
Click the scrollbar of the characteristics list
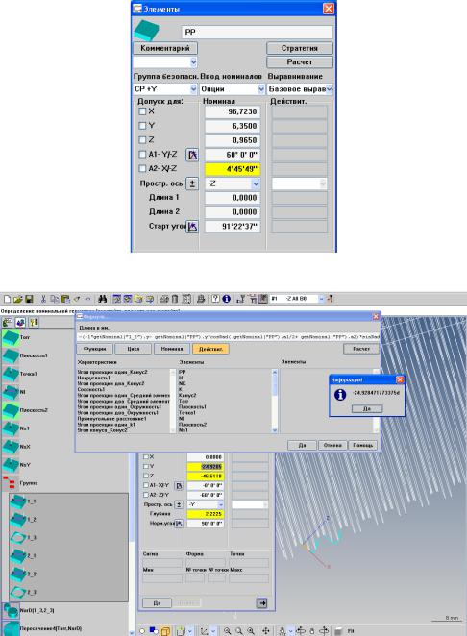(173, 401)
